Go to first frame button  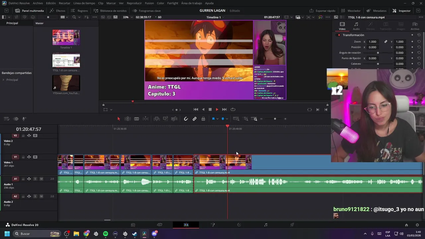(x=196, y=110)
